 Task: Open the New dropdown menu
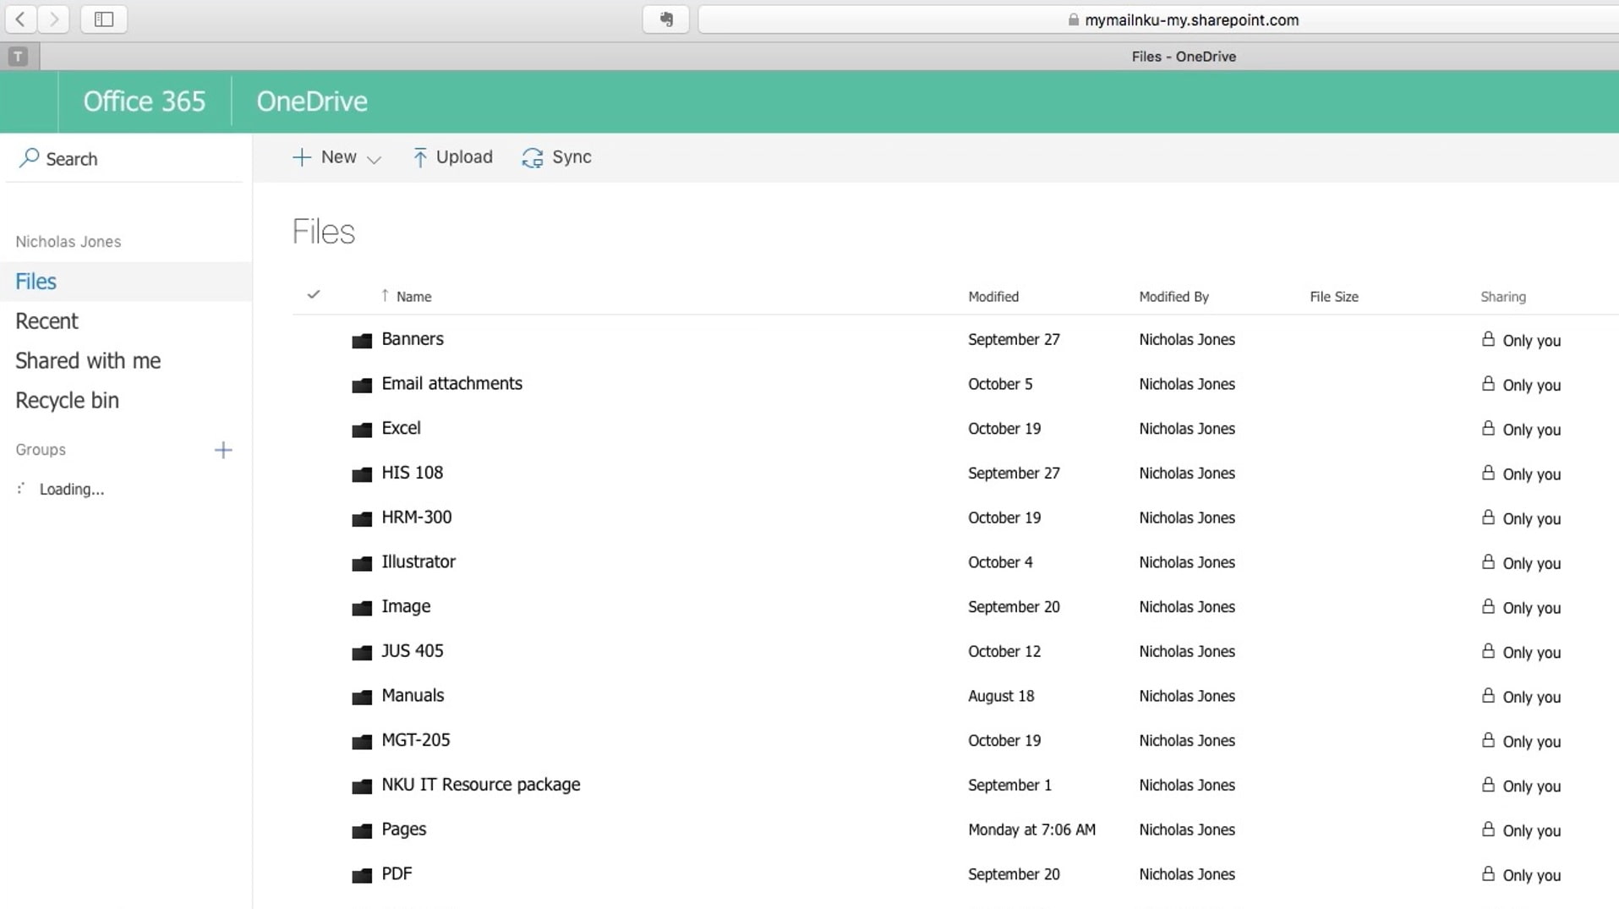pyautogui.click(x=336, y=157)
